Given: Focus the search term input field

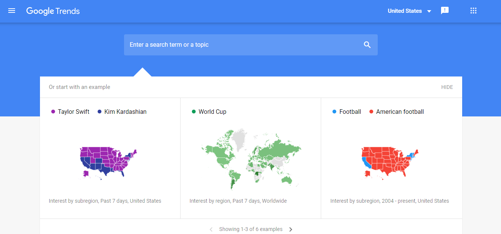Looking at the screenshot, I should 244,45.
